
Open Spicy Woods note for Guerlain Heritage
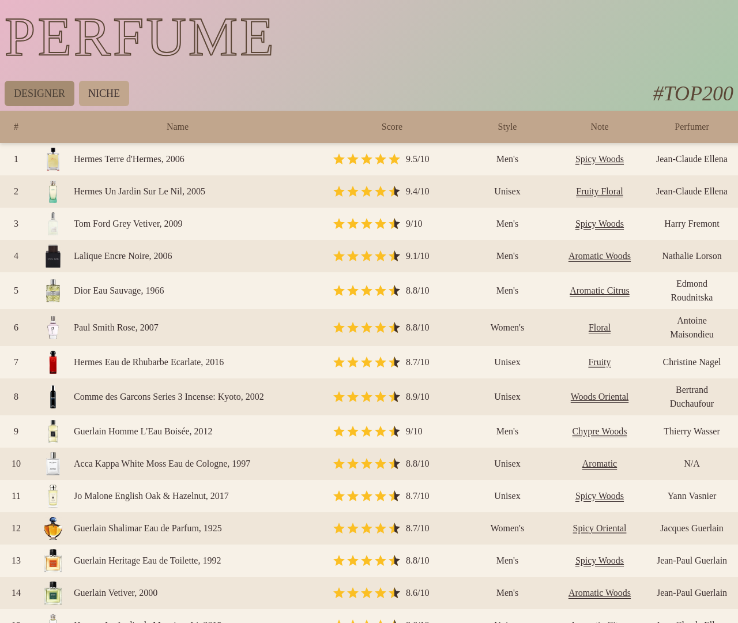pos(600,561)
